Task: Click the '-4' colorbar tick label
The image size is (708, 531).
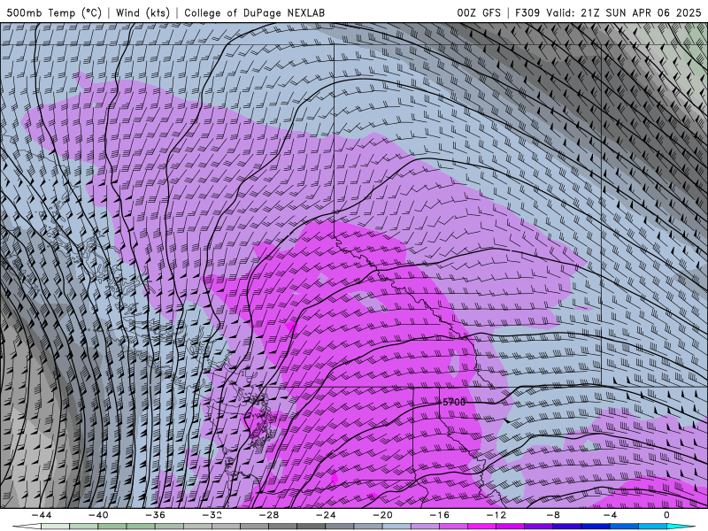Action: (x=610, y=515)
